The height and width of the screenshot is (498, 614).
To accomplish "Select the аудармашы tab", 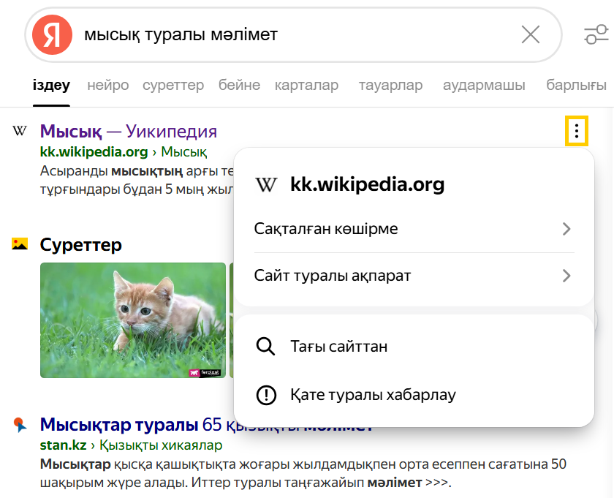I will [483, 86].
